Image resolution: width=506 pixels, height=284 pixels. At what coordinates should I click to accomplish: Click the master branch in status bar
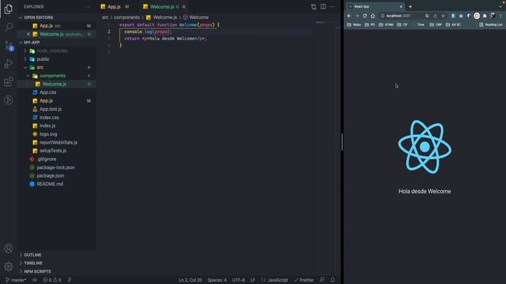(x=16, y=280)
